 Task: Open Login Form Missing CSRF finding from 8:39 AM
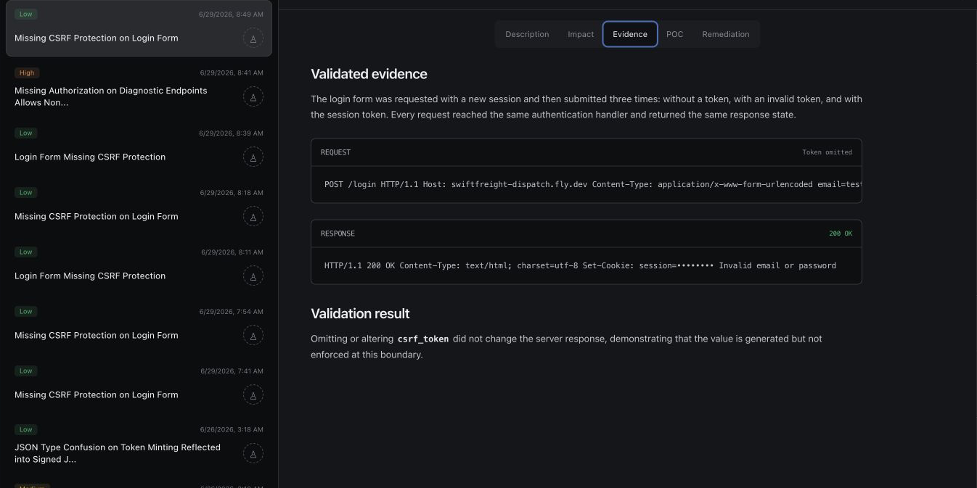click(139, 147)
